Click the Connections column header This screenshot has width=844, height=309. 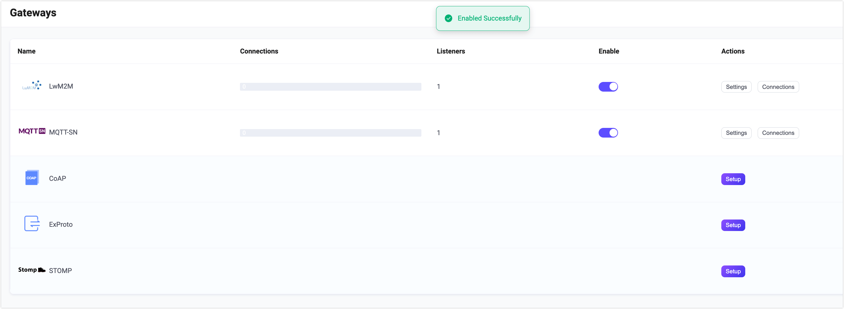click(259, 51)
